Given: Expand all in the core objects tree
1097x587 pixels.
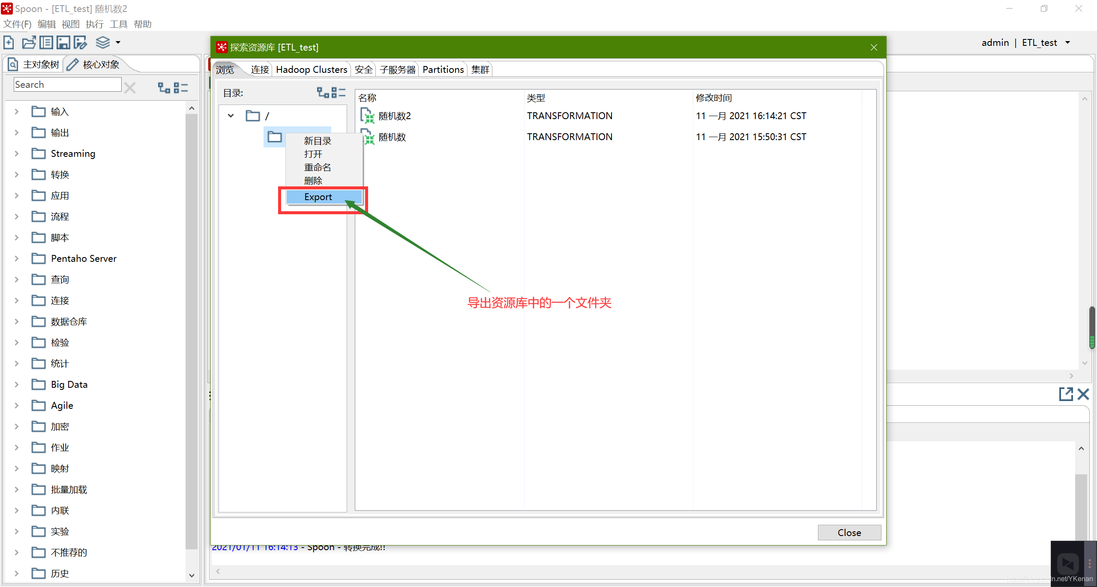Looking at the screenshot, I should (x=164, y=88).
